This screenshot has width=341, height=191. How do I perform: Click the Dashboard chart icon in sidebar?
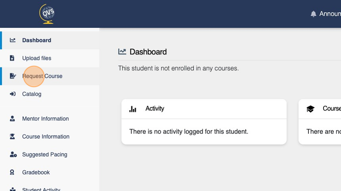[13, 40]
